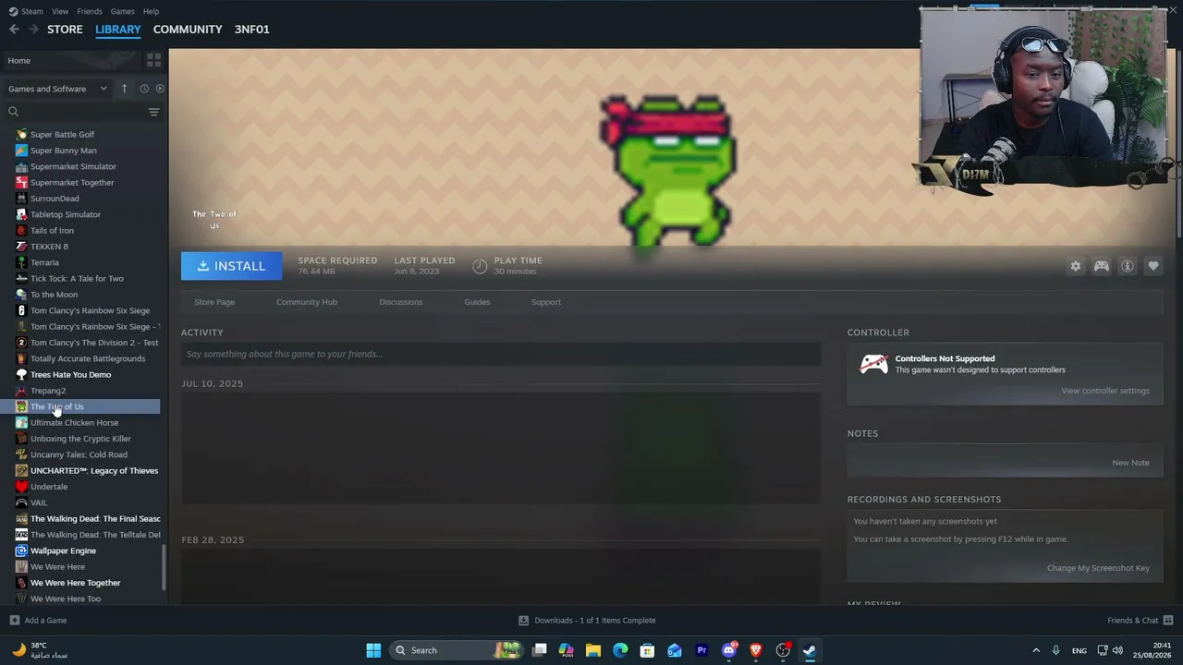Viewport: 1183px width, 665px height.
Task: Click View controller settings link
Action: 1105,391
